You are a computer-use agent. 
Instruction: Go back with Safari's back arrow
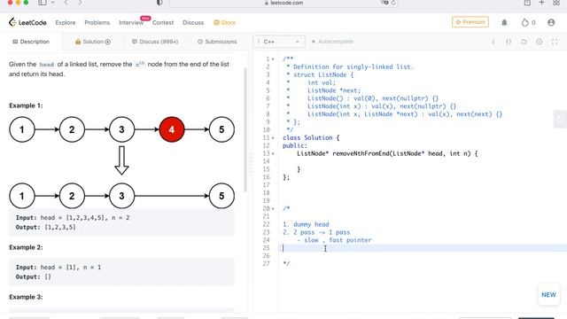click(x=66, y=3)
